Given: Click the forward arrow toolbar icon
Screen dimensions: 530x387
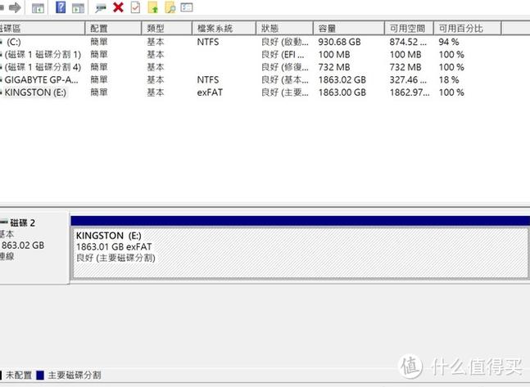Looking at the screenshot, I should pos(15,7).
